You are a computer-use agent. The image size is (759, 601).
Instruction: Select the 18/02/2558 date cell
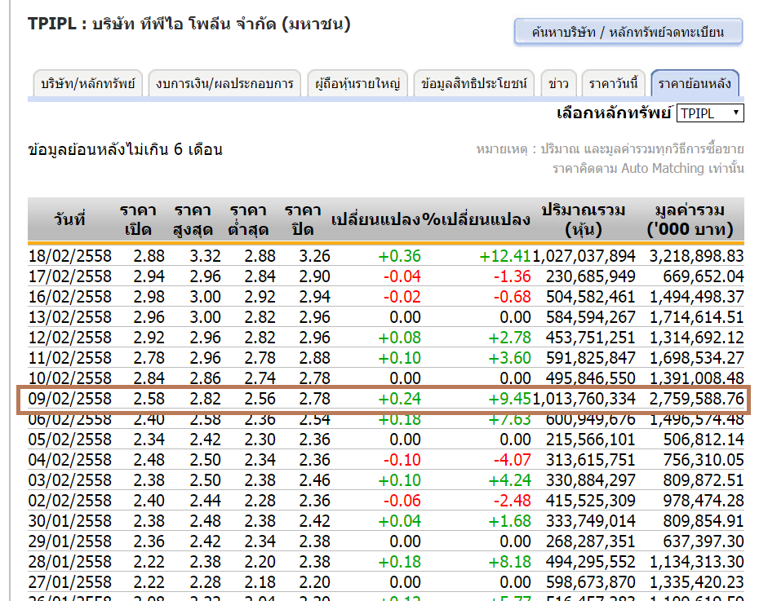pos(69,256)
